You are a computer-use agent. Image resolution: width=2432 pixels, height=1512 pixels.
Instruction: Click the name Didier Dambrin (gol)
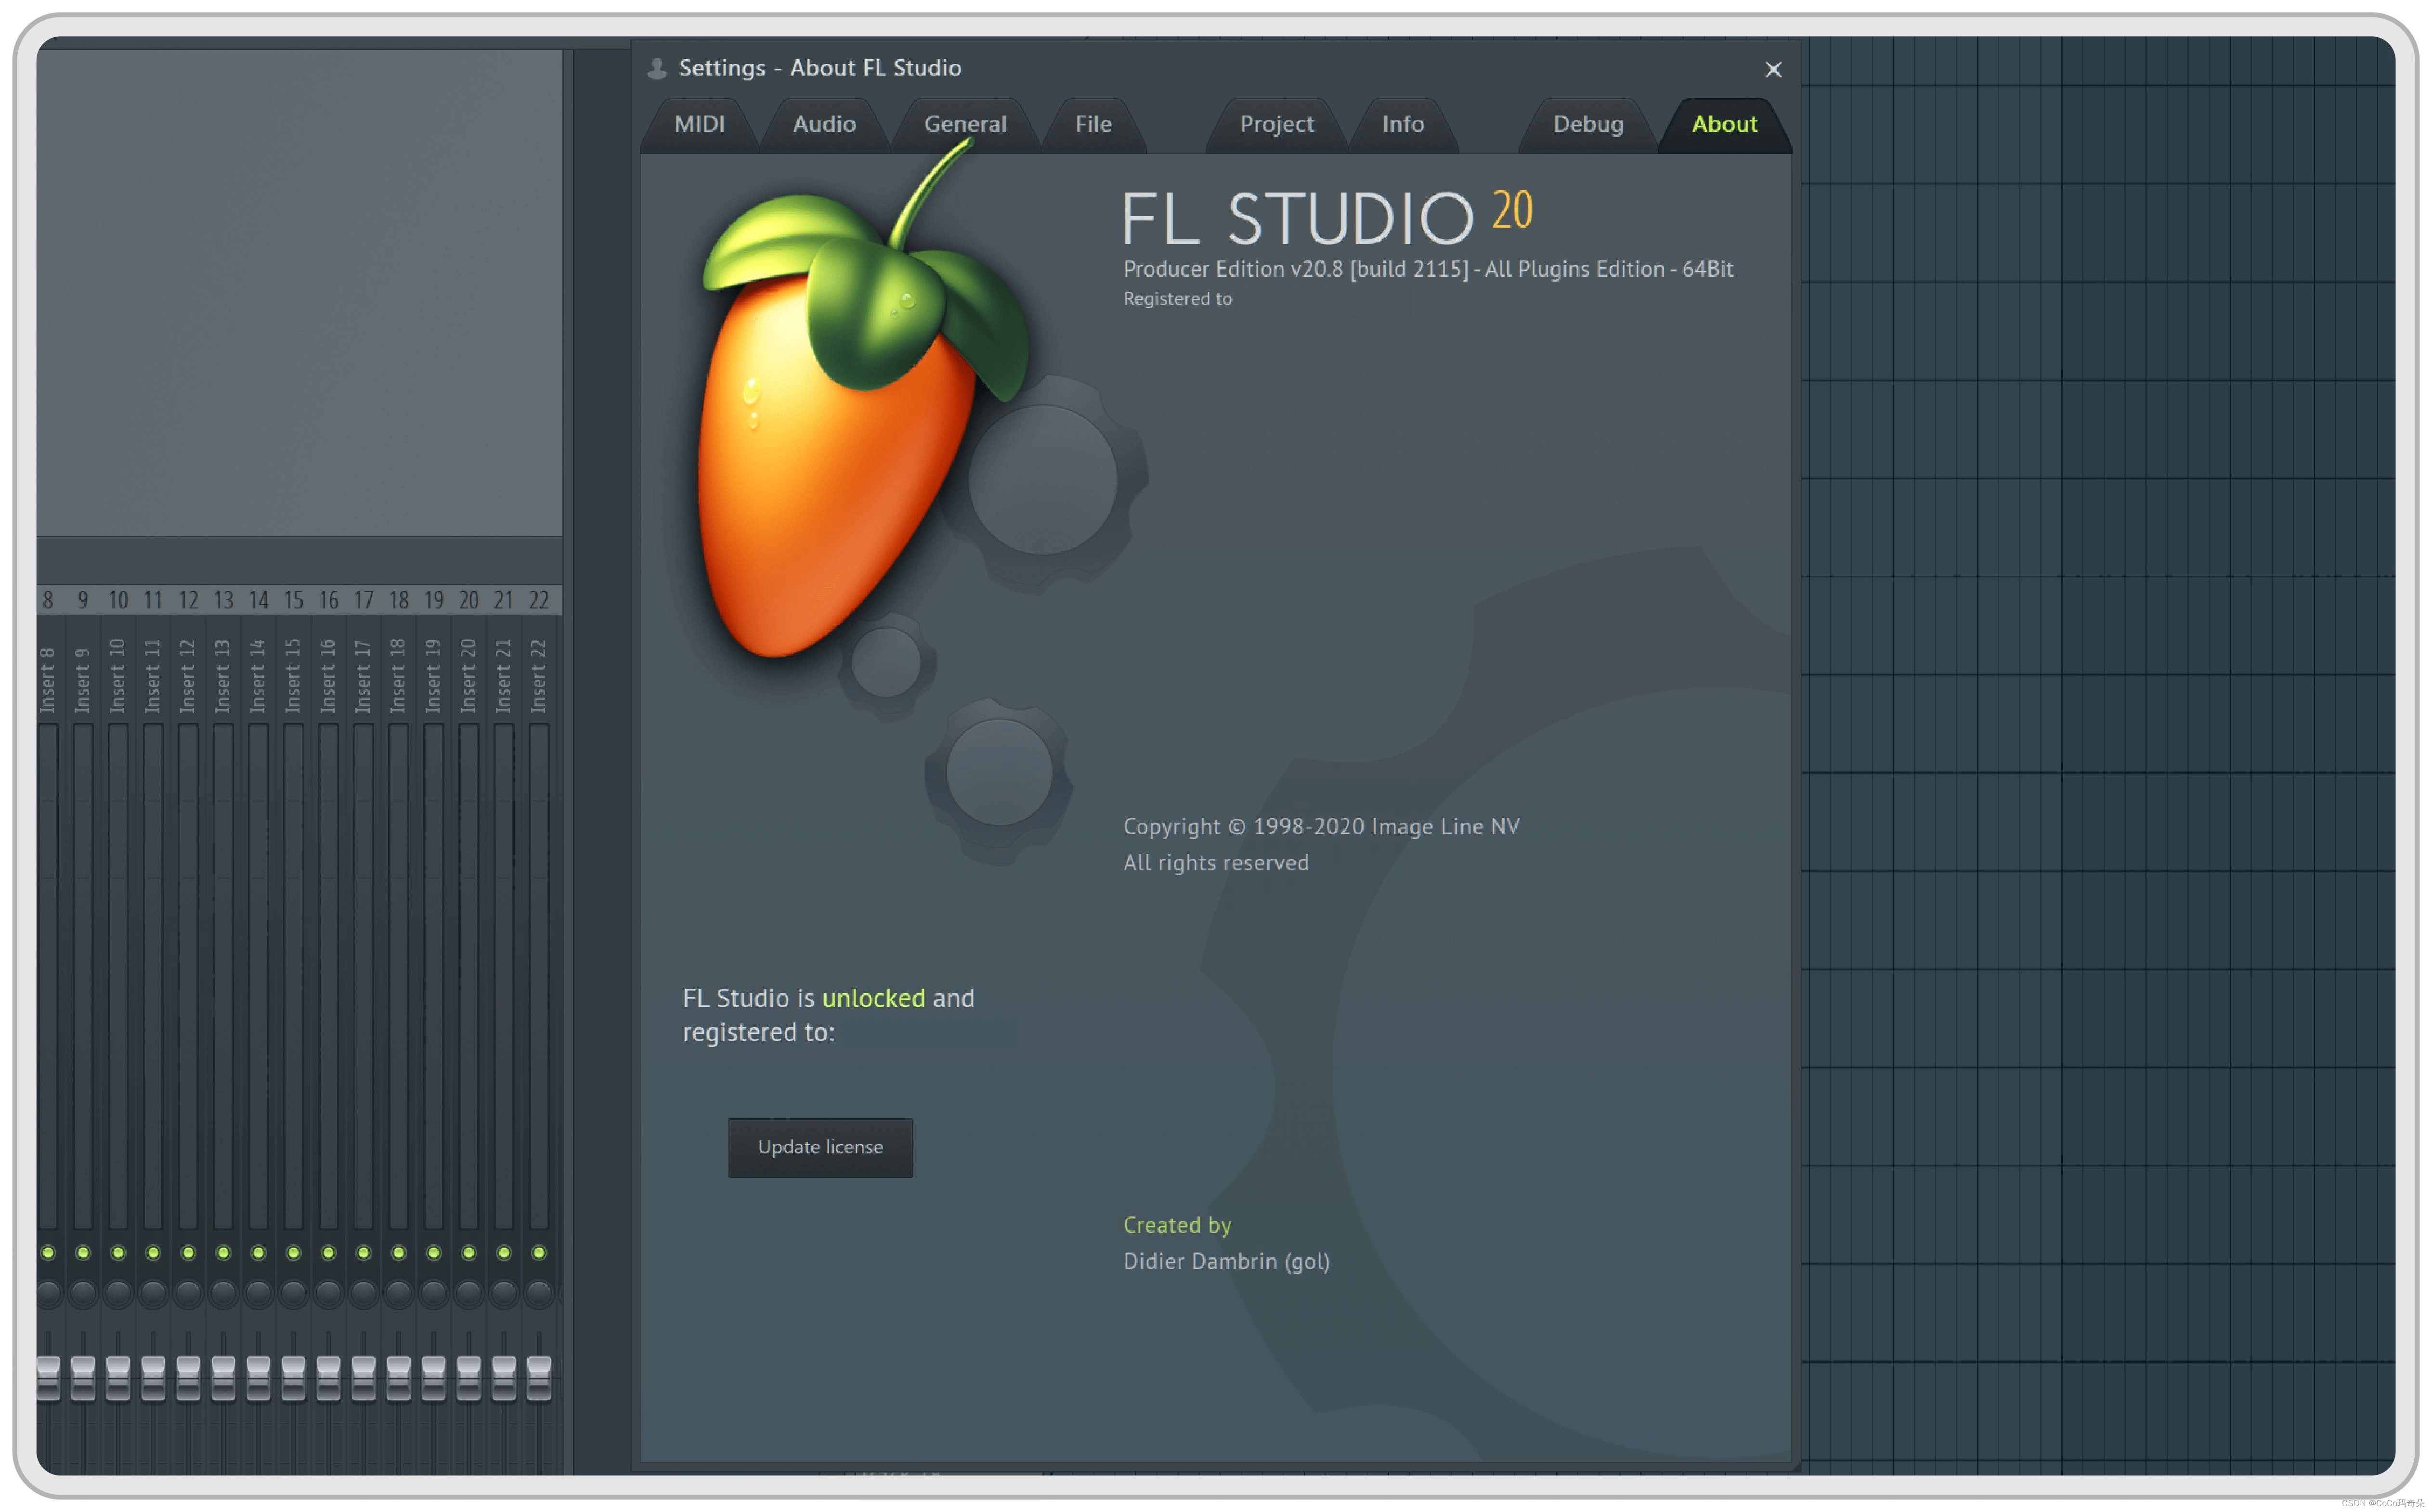pyautogui.click(x=1226, y=1261)
